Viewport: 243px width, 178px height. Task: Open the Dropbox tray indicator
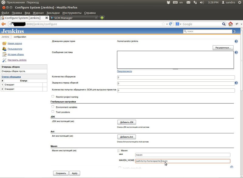click(x=168, y=2)
